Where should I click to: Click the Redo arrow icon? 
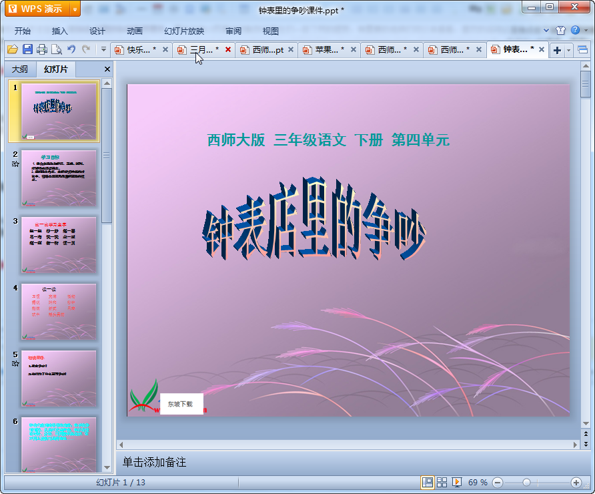point(86,49)
